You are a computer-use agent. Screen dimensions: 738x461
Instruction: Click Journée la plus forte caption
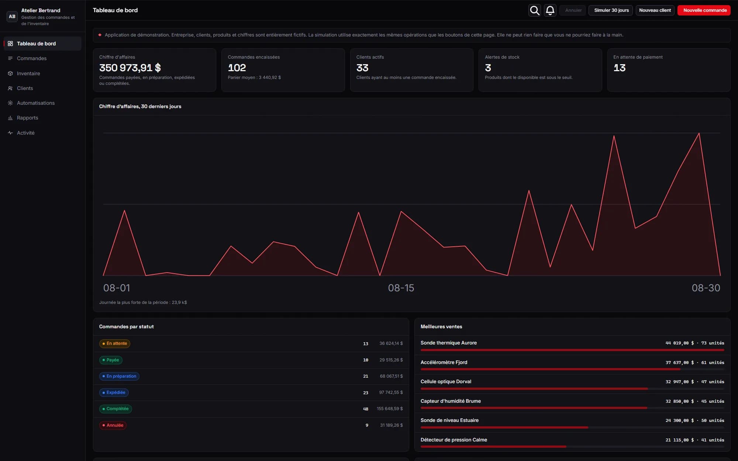(x=143, y=302)
